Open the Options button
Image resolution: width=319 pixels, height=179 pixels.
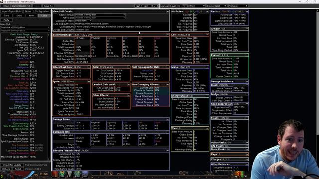(6, 169)
